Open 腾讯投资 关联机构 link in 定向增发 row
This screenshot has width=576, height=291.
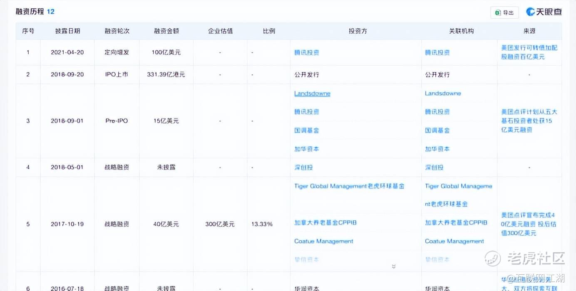pyautogui.click(x=437, y=53)
